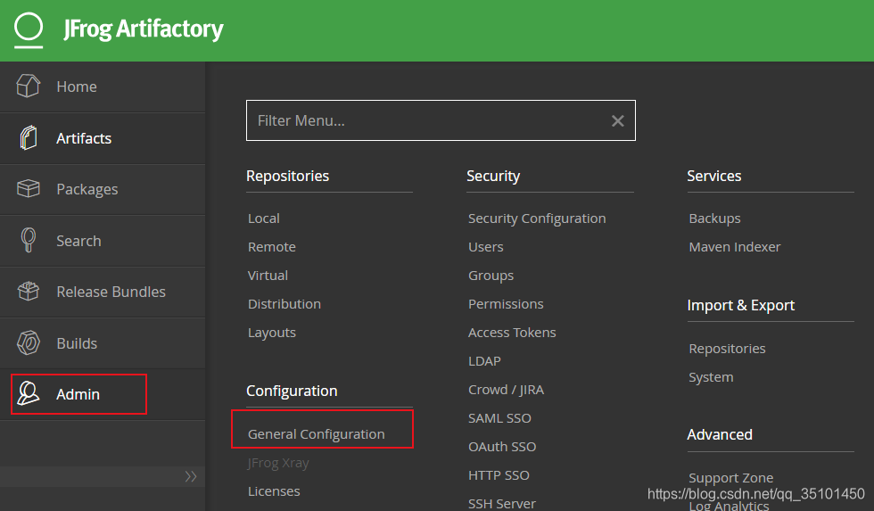Click the JFrog Artifactory logo icon
The image size is (874, 511).
[29, 30]
